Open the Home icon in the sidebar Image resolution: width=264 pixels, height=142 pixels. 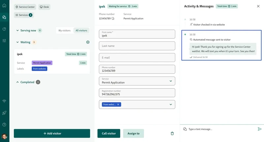tap(4, 6)
